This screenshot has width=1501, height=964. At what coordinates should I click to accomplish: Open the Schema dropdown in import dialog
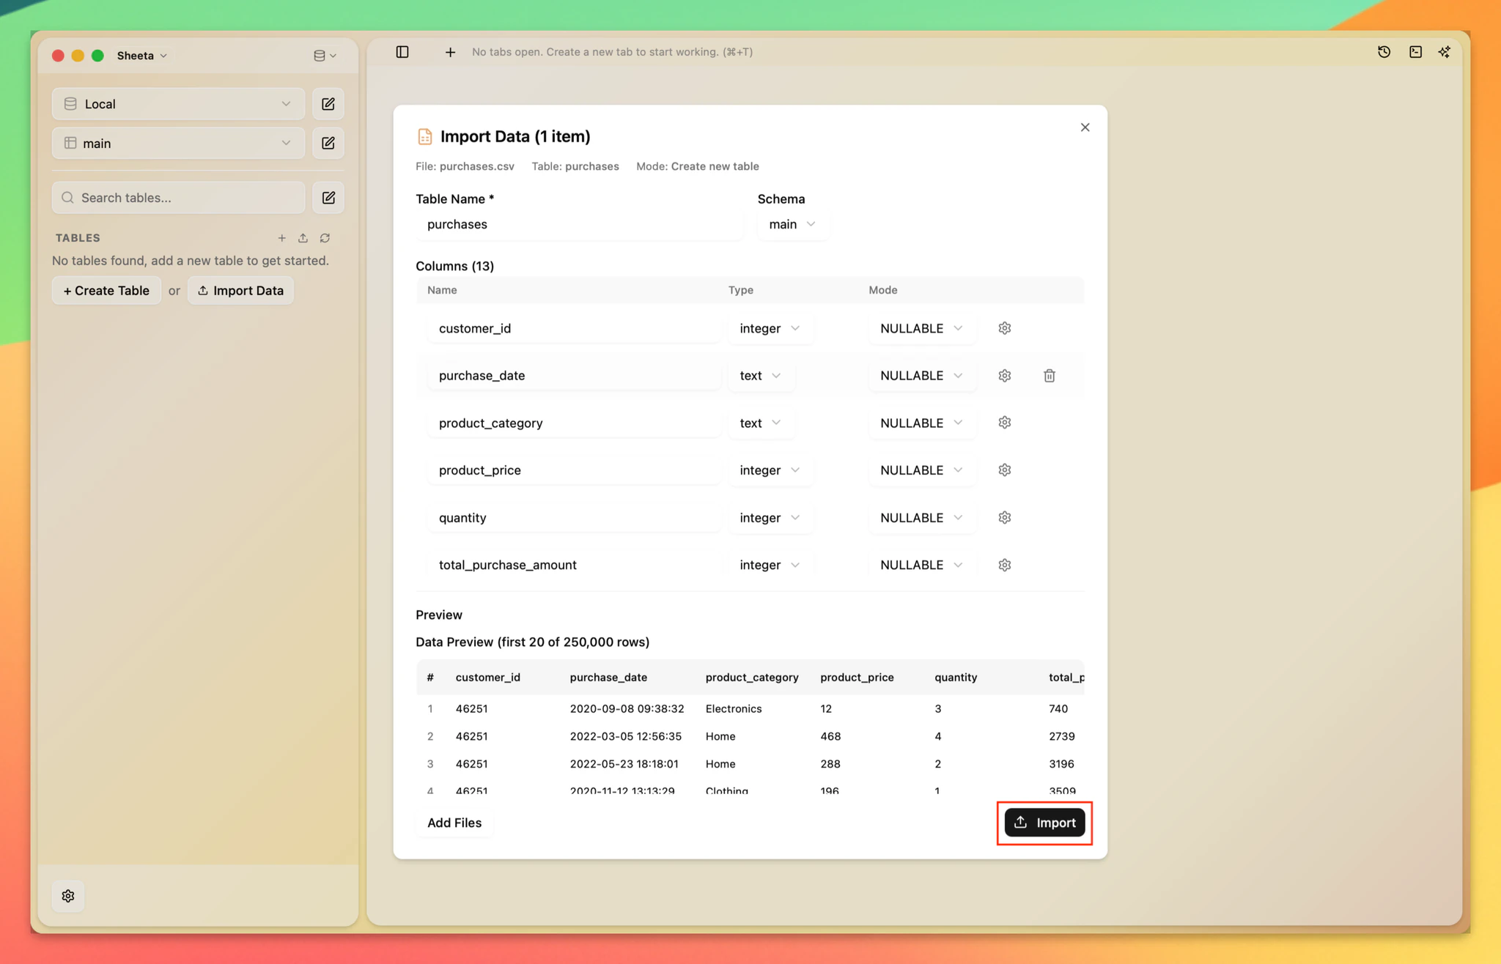tap(792, 224)
